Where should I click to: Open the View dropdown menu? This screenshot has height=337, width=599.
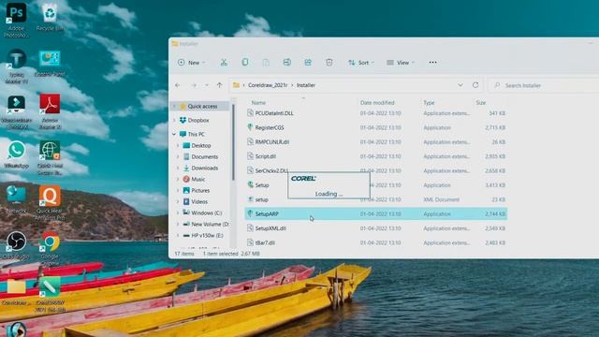[401, 63]
